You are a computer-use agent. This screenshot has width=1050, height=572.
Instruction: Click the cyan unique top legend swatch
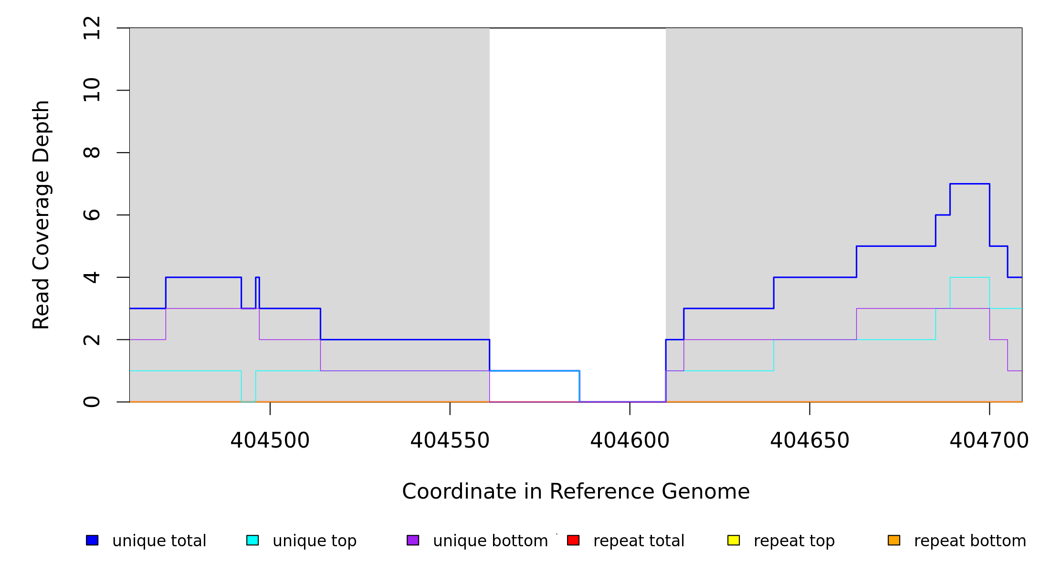pos(252,540)
